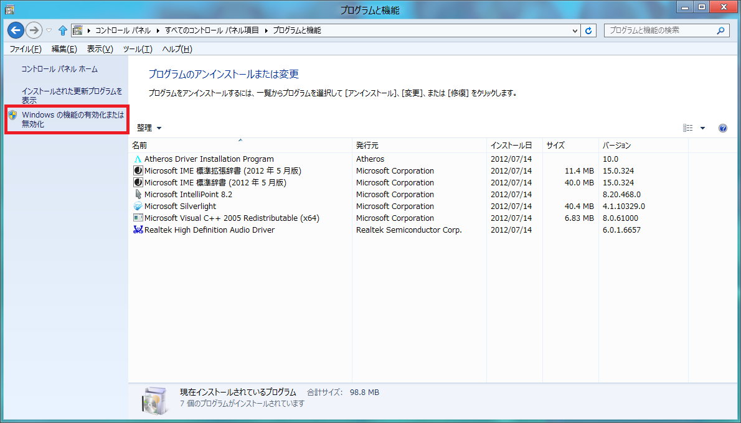Close the プログラムと機能 window
The width and height of the screenshot is (741, 423).
(x=724, y=7)
